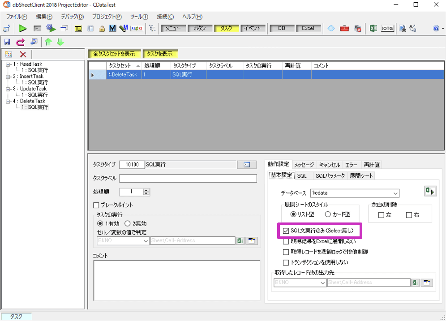Click the pink redo arrow icon
Image resolution: width=446 pixels, height=321 pixels.
tap(21, 42)
